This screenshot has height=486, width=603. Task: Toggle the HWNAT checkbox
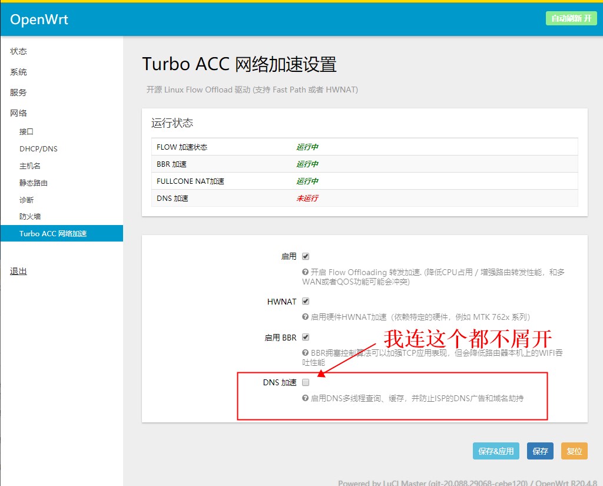pyautogui.click(x=306, y=301)
